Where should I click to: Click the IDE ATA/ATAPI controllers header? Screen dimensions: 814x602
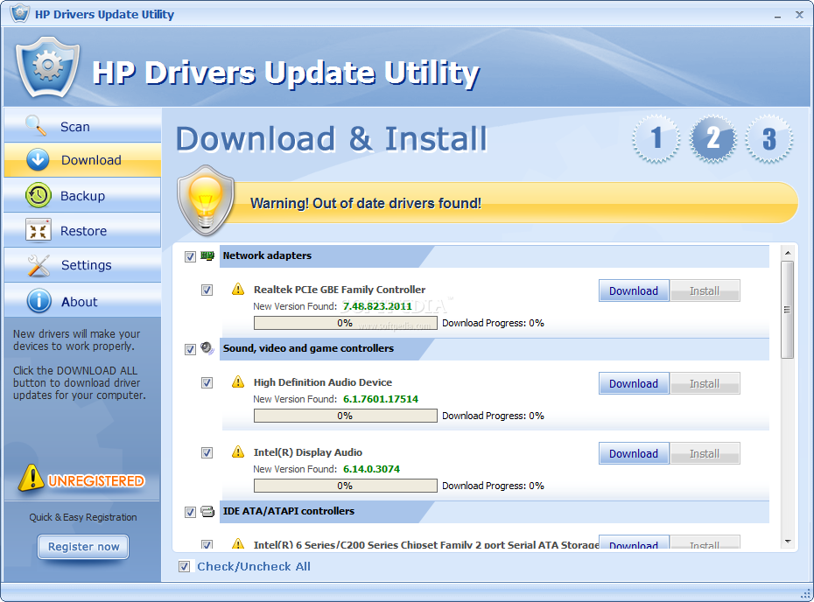[495, 512]
